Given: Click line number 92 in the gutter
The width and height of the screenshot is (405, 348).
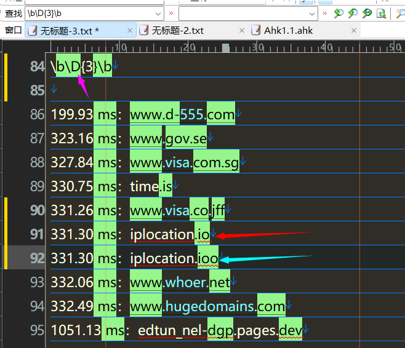Looking at the screenshot, I should (x=37, y=258).
